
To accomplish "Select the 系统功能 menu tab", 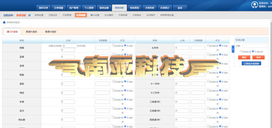I will (x=119, y=8).
